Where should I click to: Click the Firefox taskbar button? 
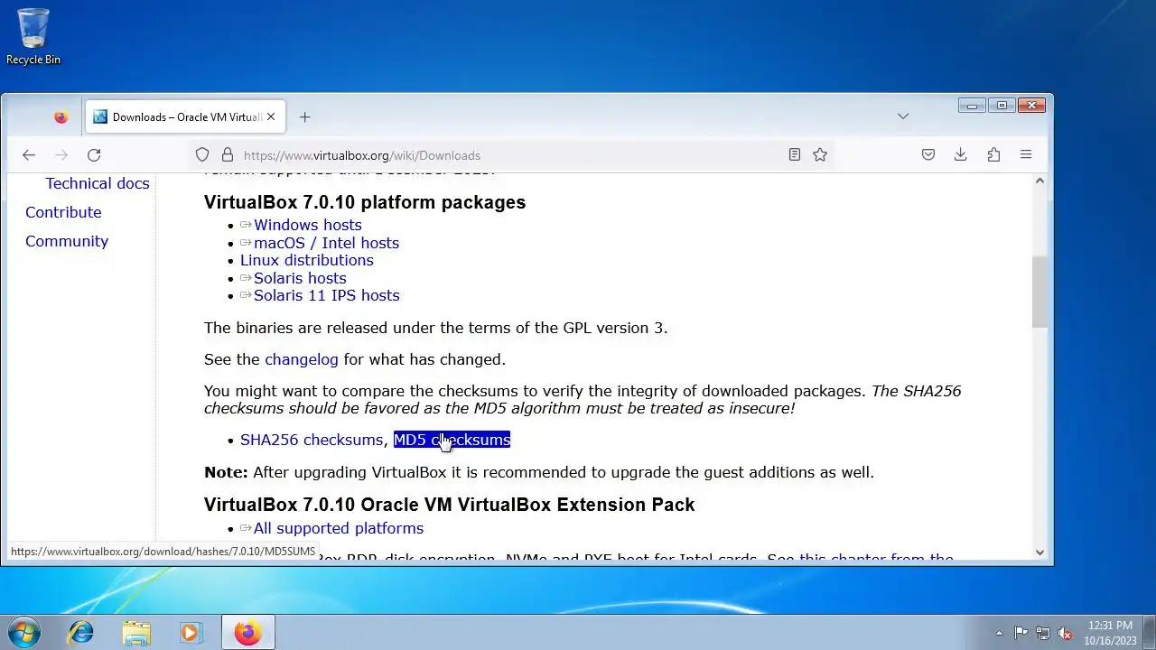pyautogui.click(x=247, y=633)
